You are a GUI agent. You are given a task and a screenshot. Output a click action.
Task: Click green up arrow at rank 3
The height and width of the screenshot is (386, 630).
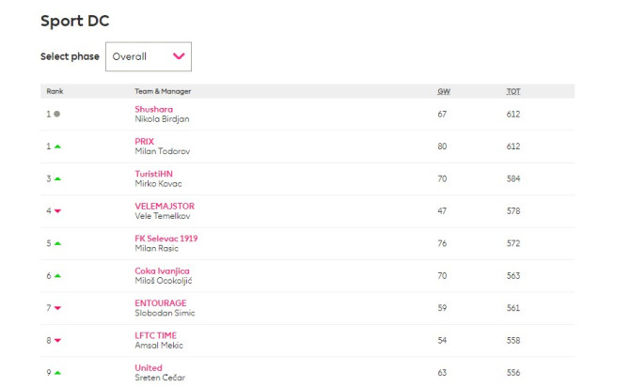57,178
